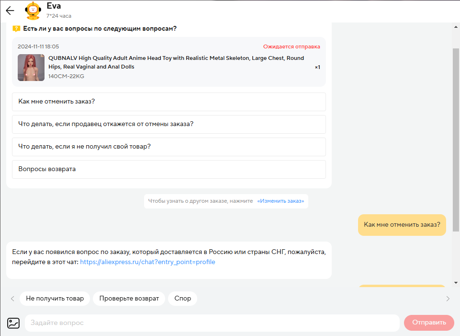This screenshot has width=460, height=336.
Task: Click the 'Изменить заказ' link
Action: 280,201
